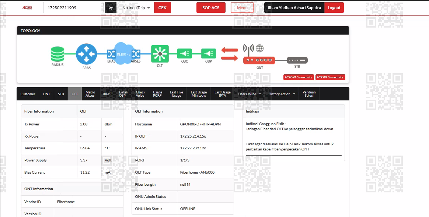Screen dimensions: 429x217
Task: Click the ODP splitter icon
Action: click(209, 53)
